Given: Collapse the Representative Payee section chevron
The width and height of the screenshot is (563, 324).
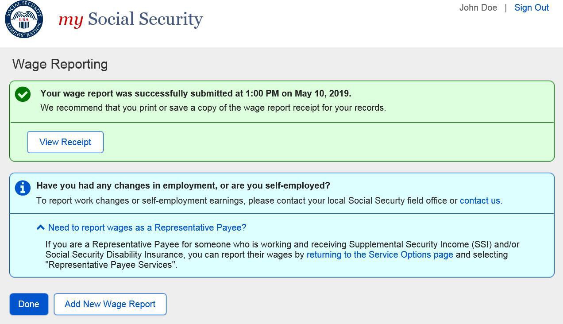Looking at the screenshot, I should point(40,228).
